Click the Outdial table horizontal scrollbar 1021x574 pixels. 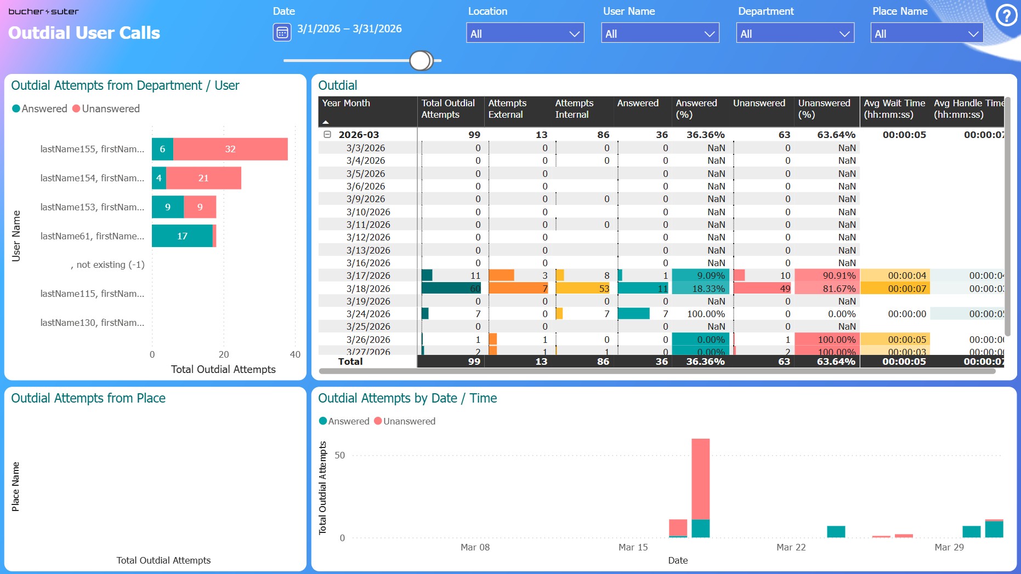pyautogui.click(x=657, y=371)
